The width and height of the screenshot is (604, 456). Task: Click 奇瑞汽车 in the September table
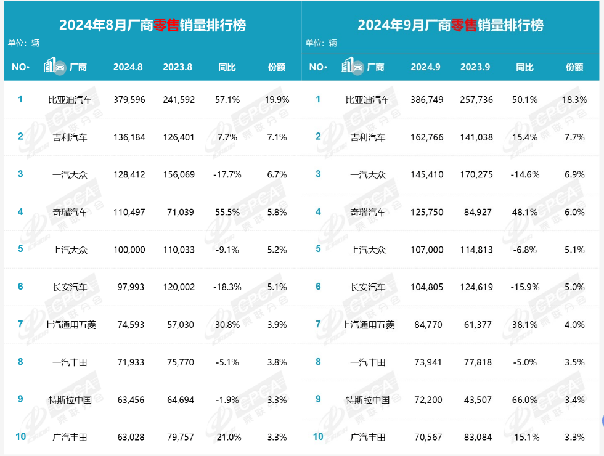coord(368,212)
